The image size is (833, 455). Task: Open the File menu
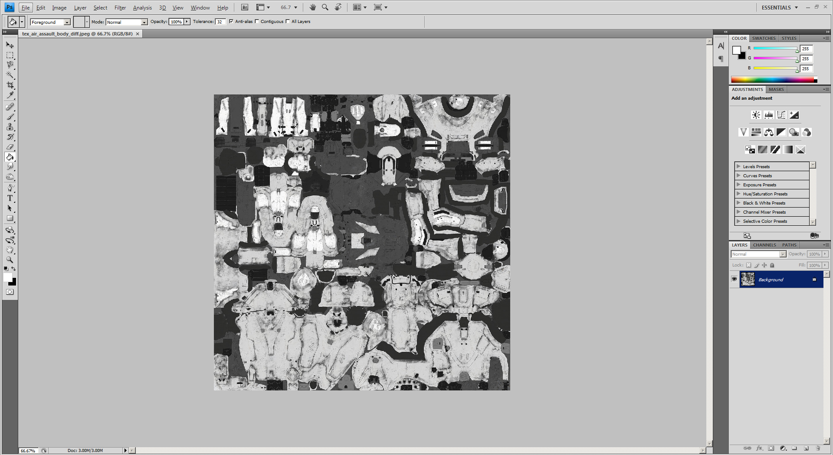coord(26,8)
